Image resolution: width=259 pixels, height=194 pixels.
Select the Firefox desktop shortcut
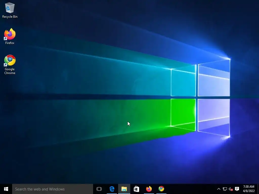(x=10, y=36)
